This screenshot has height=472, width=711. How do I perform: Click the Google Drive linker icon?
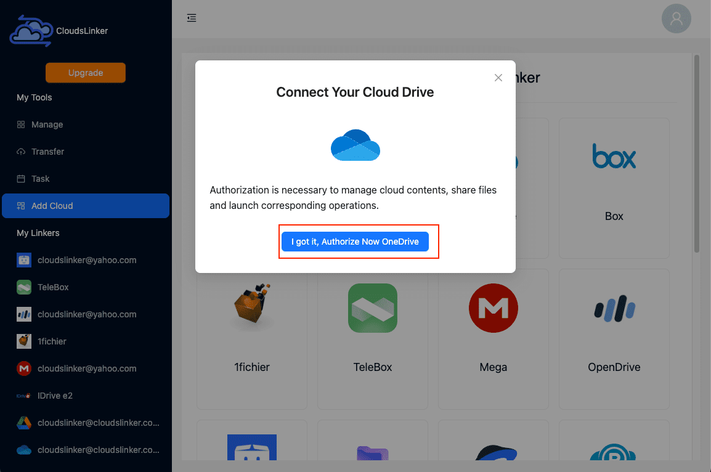[x=24, y=423]
